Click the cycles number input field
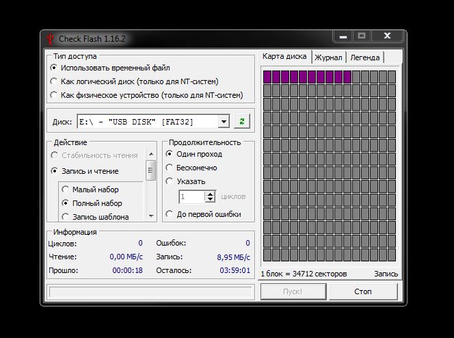The height and width of the screenshot is (338, 454). (191, 196)
